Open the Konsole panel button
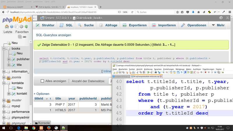The height and width of the screenshot is (131, 233). 42,123
